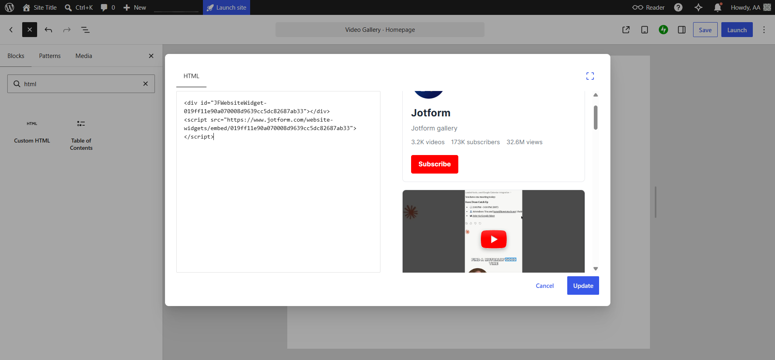Image resolution: width=775 pixels, height=360 pixels.
Task: Redo the last undone change
Action: [67, 30]
